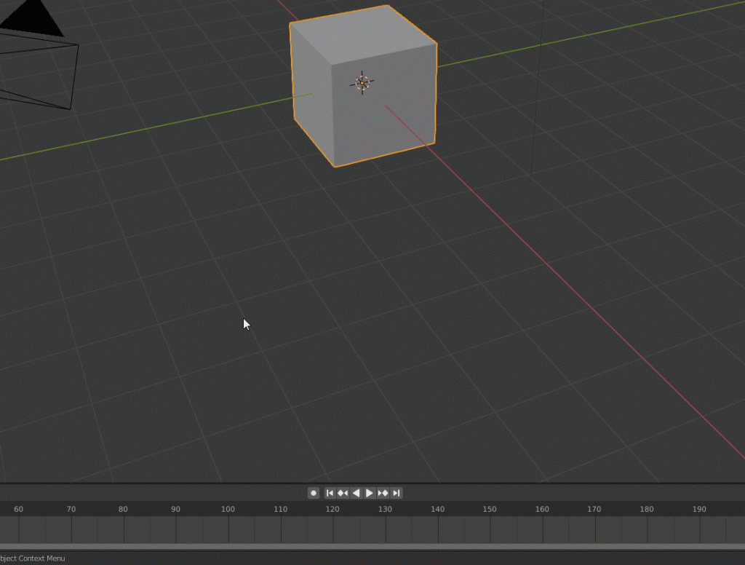
Task: Toggle auto keying record button
Action: click(x=314, y=493)
